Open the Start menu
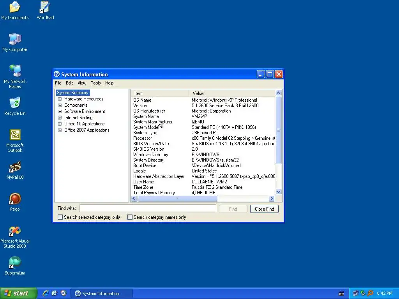The height and width of the screenshot is (299, 399). coord(18,293)
